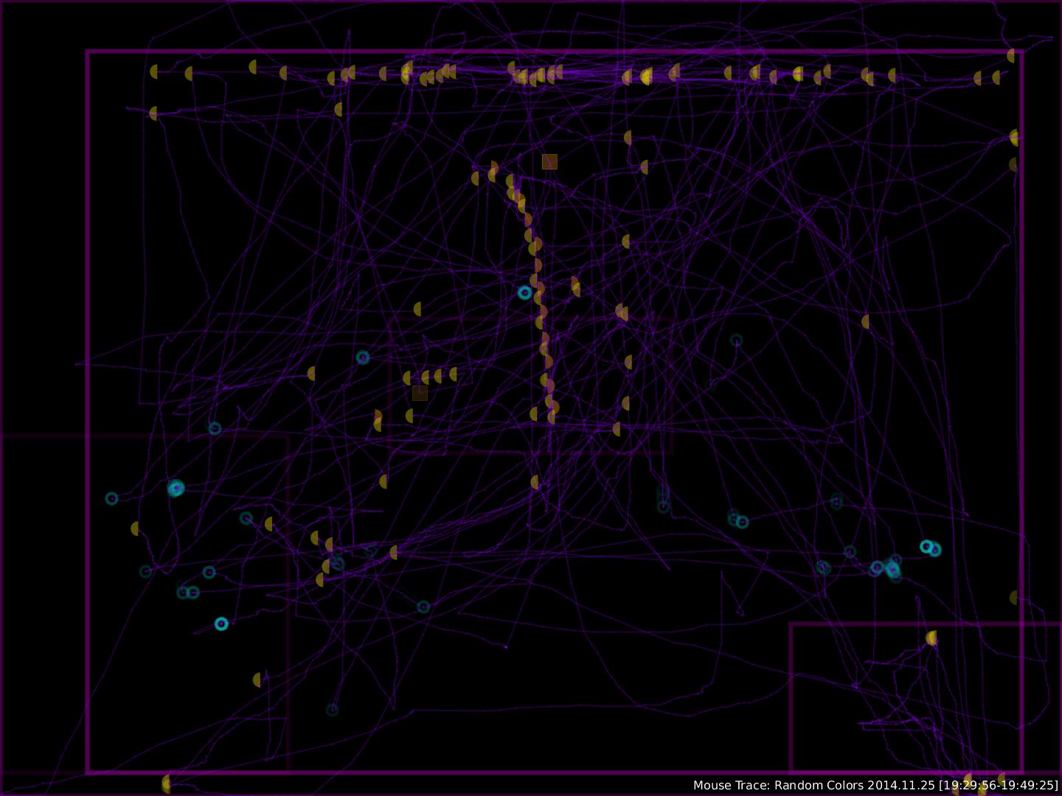This screenshot has height=796, width=1062.
Task: Click the cyan ring above the large left cluster
Action: coord(215,428)
